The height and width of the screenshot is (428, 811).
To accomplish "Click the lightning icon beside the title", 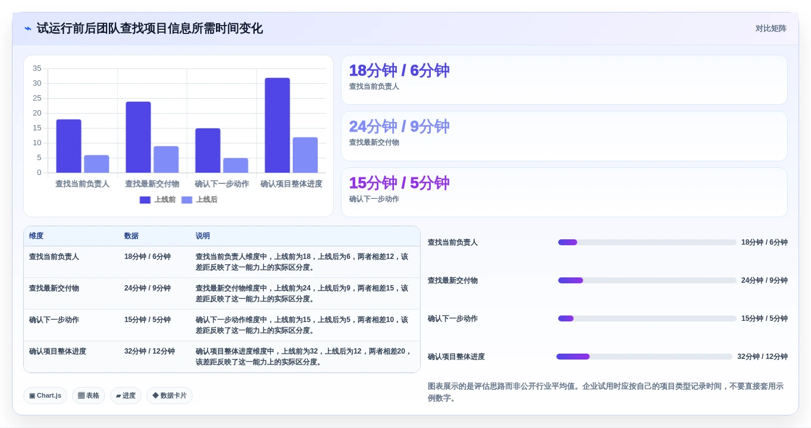I will tap(28, 29).
